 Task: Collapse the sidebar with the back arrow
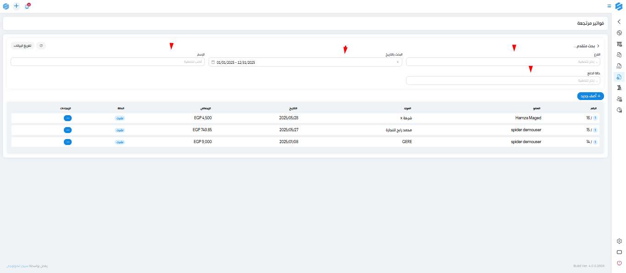tap(619, 22)
